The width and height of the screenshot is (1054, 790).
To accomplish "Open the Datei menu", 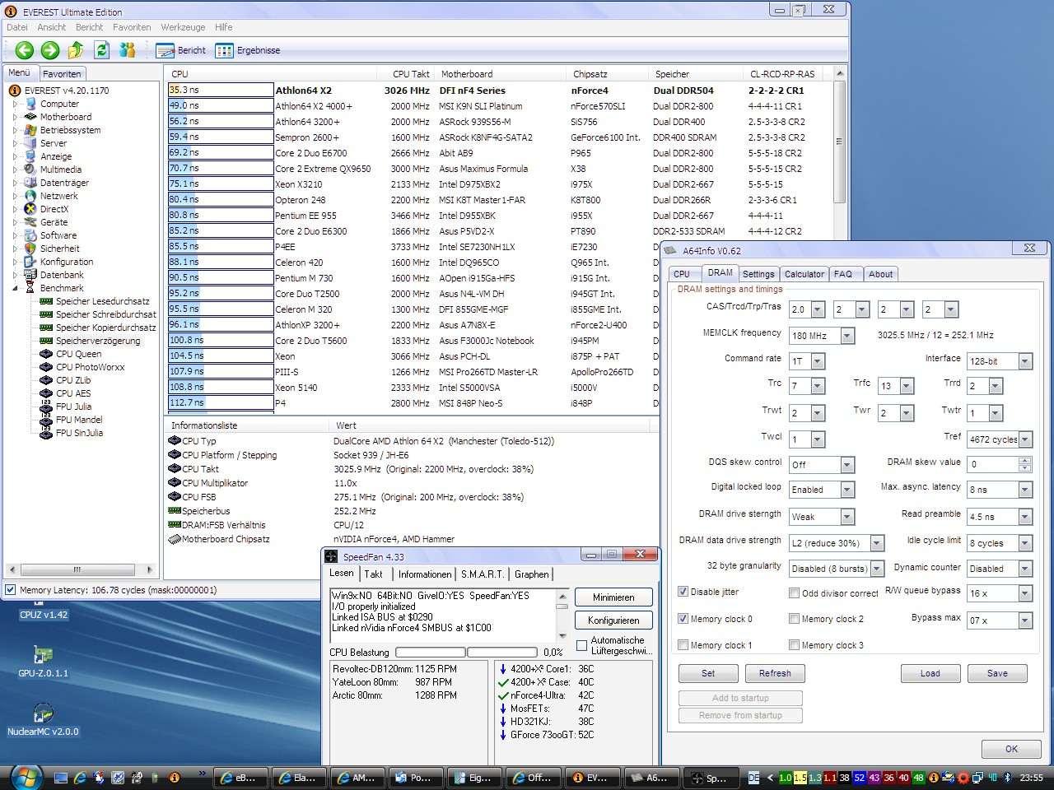I will pyautogui.click(x=17, y=27).
